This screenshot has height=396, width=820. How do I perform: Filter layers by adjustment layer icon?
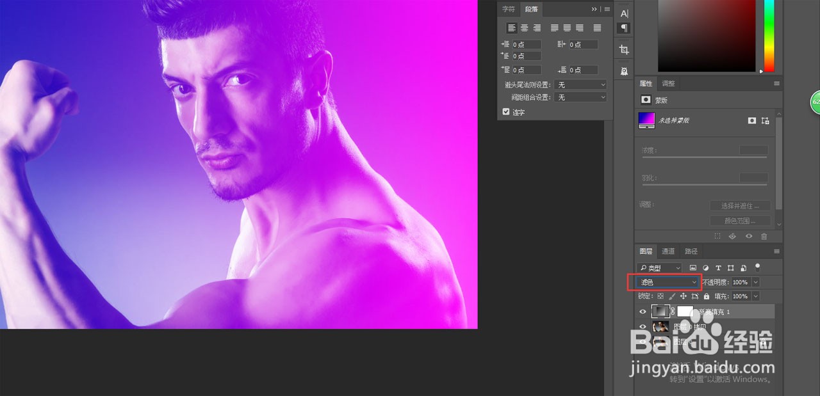coord(706,268)
